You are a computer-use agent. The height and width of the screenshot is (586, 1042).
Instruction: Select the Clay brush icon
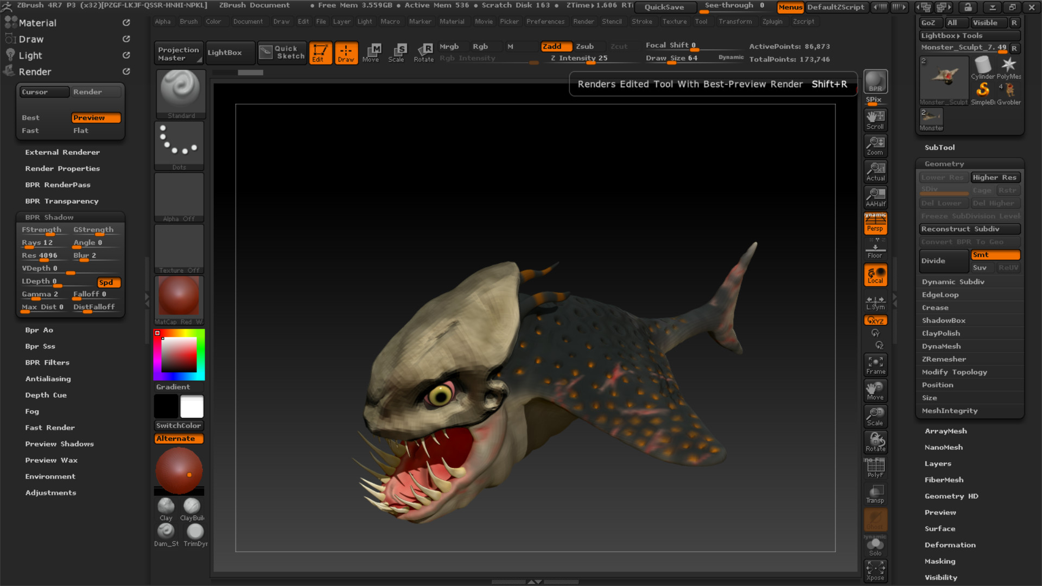166,509
